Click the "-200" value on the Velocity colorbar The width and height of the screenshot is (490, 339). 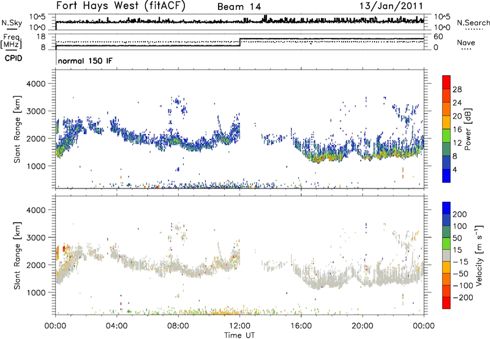pyautogui.click(x=464, y=297)
